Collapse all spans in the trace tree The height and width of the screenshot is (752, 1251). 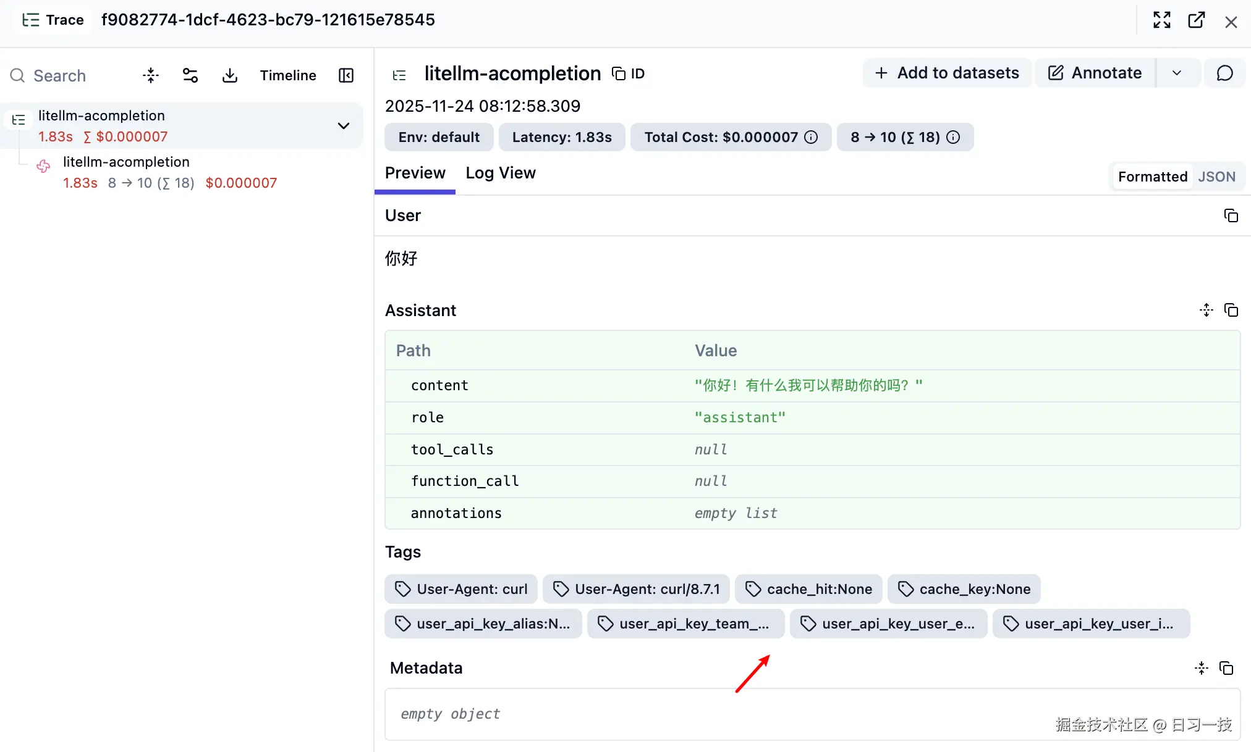150,75
